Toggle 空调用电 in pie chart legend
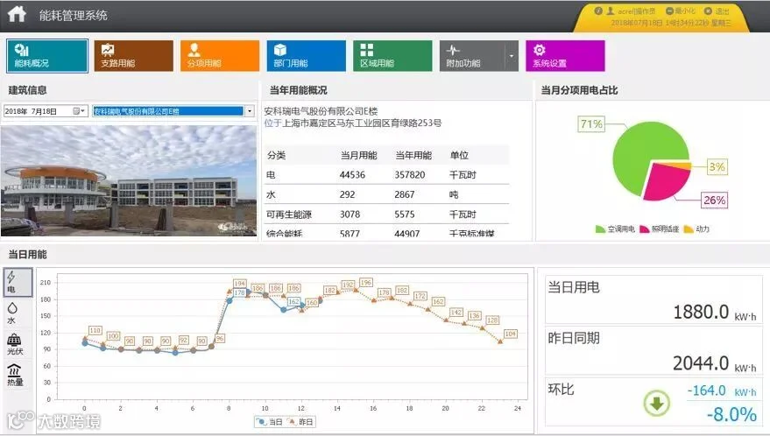770x436 pixels. point(615,229)
